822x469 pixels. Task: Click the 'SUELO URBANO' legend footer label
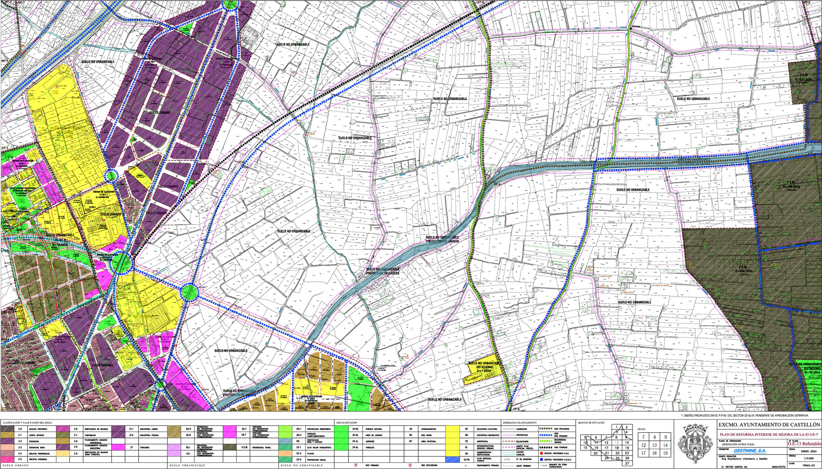coord(15,465)
